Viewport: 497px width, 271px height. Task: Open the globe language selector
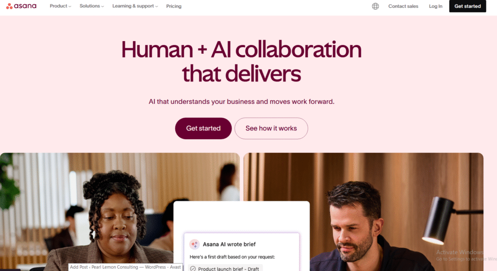point(375,6)
